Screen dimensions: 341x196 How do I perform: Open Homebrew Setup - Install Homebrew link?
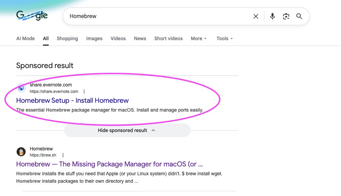[x=73, y=100]
